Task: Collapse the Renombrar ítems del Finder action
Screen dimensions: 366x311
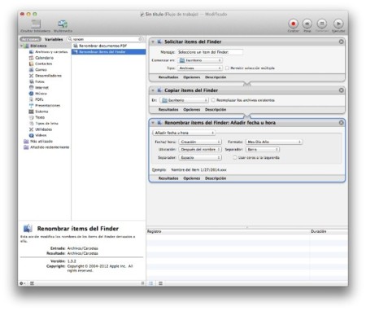Action: (x=153, y=123)
